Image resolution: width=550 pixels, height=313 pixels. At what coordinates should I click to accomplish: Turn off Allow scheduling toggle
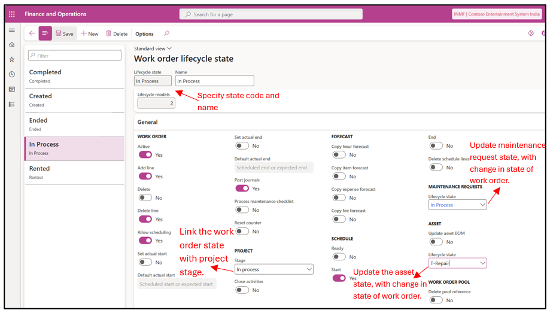(x=145, y=241)
